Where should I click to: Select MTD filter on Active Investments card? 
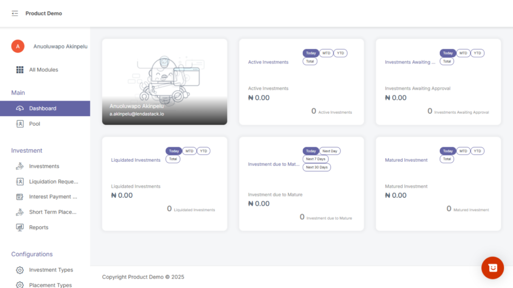326,53
